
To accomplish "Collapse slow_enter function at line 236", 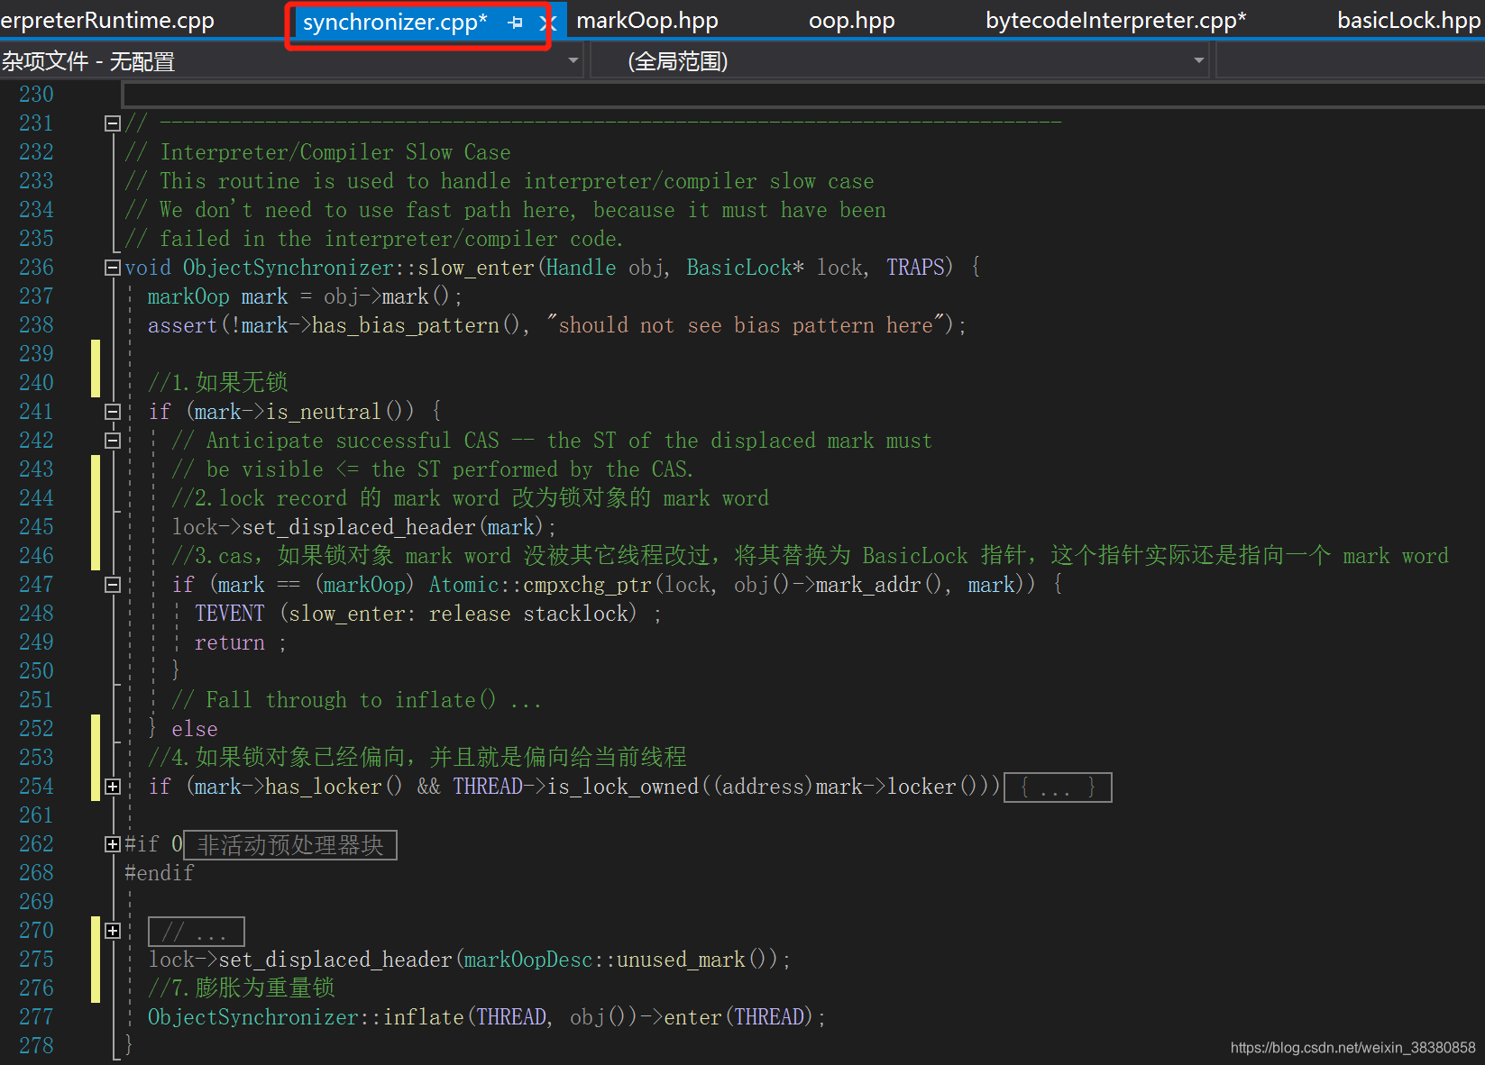I will click(x=113, y=268).
